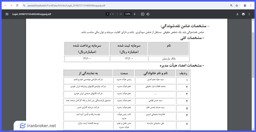Go back to previous page
Screen dimensions: 256x132
5,5
